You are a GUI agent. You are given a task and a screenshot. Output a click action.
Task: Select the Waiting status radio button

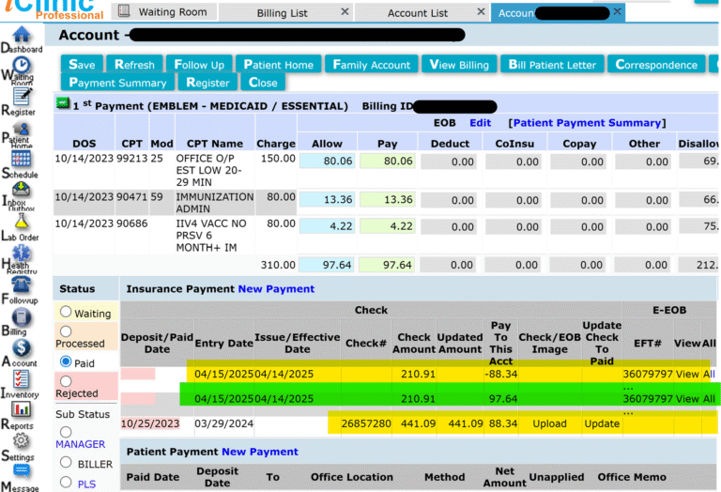coord(66,312)
